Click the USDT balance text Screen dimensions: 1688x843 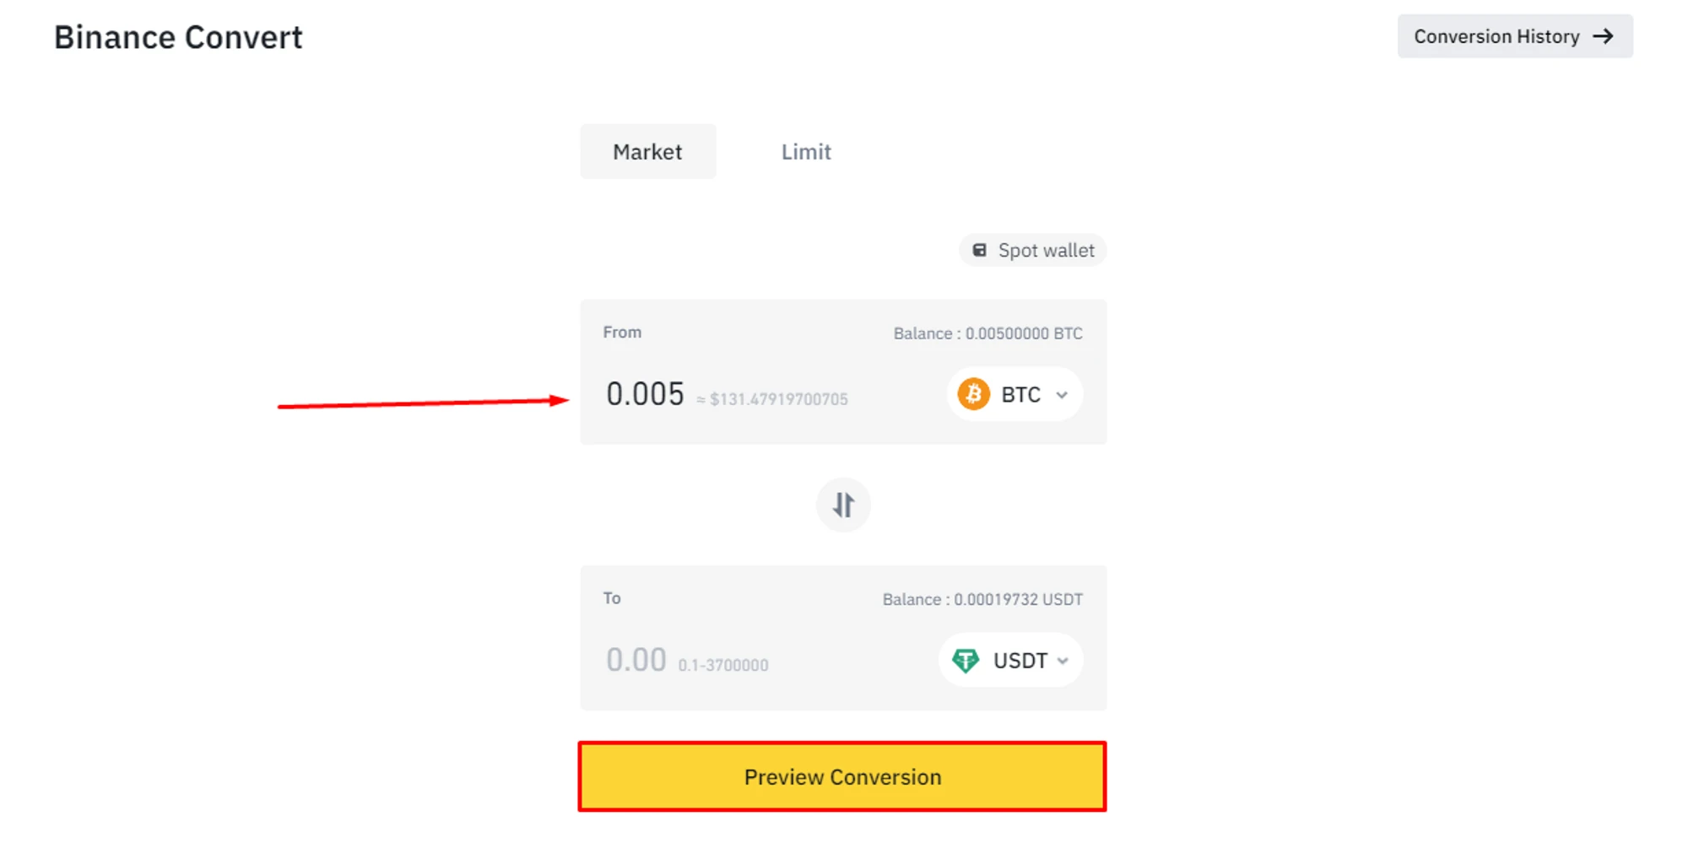point(982,599)
